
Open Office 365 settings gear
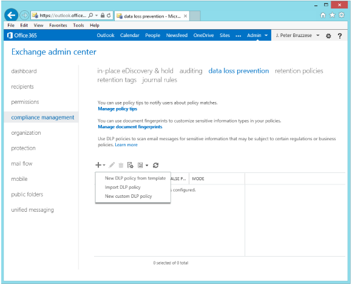(328, 36)
